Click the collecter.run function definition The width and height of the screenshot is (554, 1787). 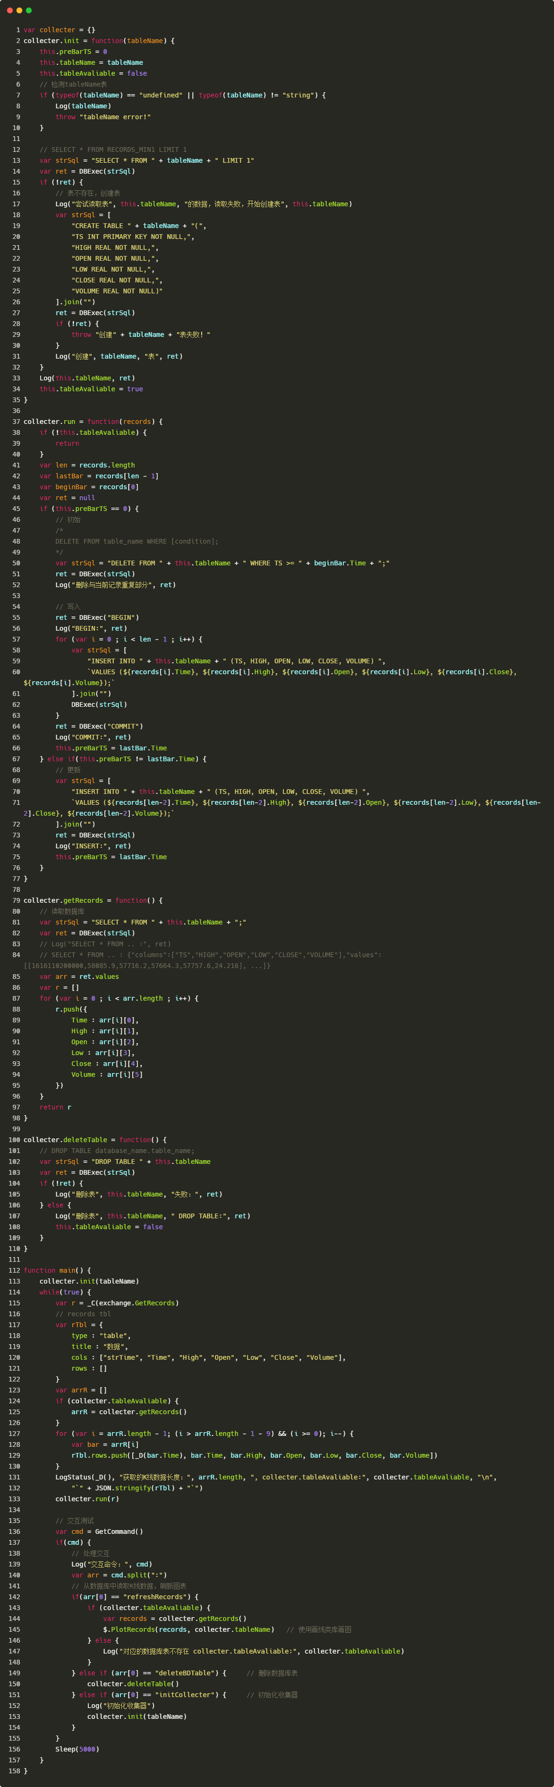[49, 422]
